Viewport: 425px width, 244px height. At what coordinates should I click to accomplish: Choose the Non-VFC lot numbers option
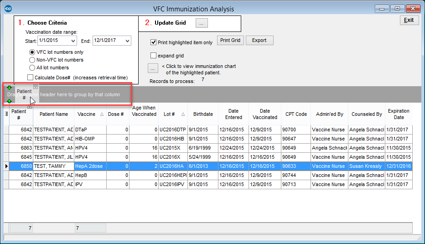[32, 60]
